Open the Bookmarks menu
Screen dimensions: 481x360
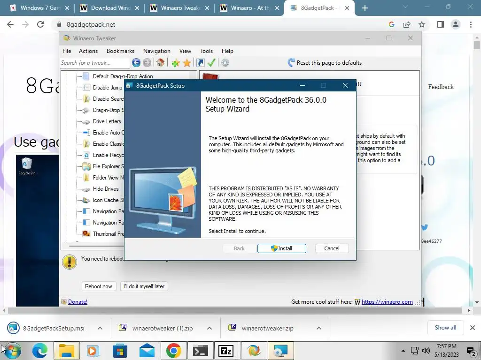(x=120, y=51)
